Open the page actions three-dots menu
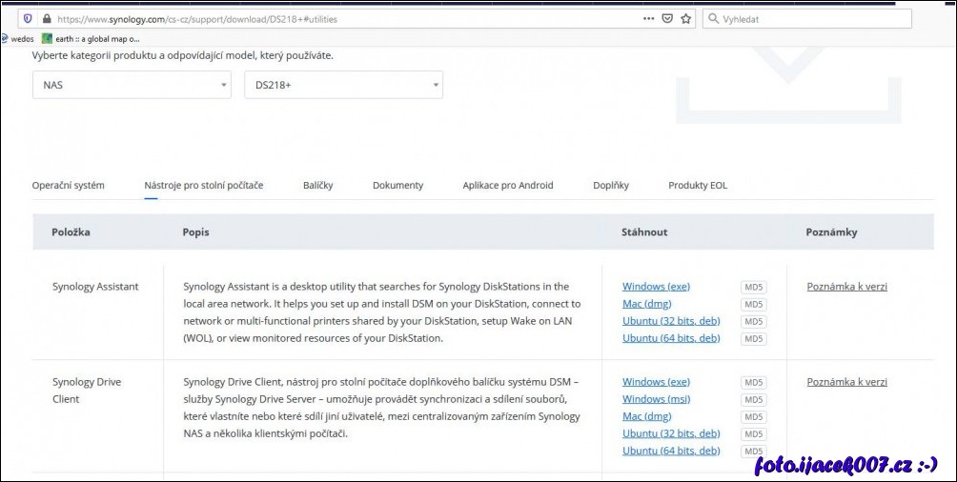This screenshot has width=957, height=482. pyautogui.click(x=648, y=18)
